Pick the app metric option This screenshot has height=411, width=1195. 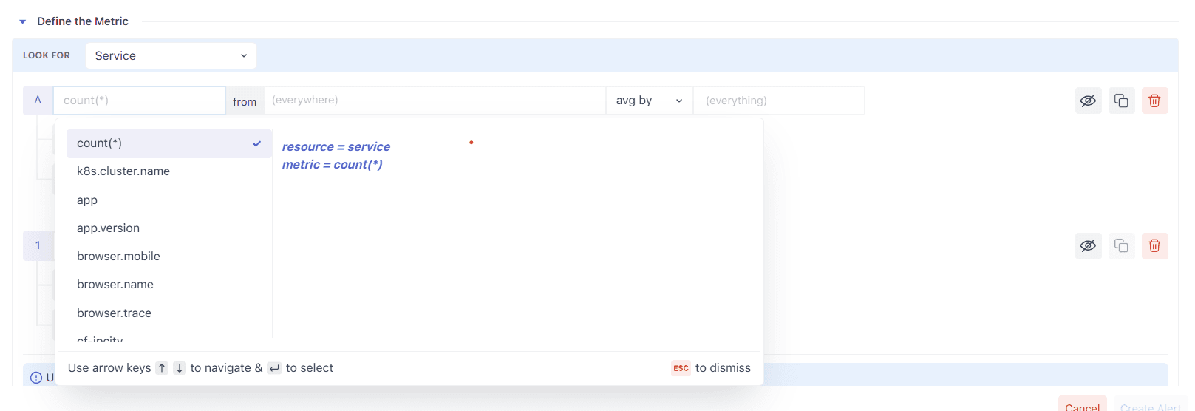(87, 200)
